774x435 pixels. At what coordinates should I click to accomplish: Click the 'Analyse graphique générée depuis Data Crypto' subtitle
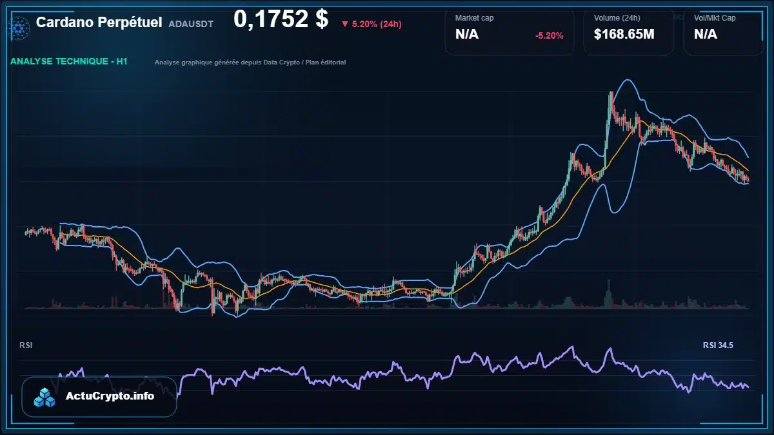(250, 63)
